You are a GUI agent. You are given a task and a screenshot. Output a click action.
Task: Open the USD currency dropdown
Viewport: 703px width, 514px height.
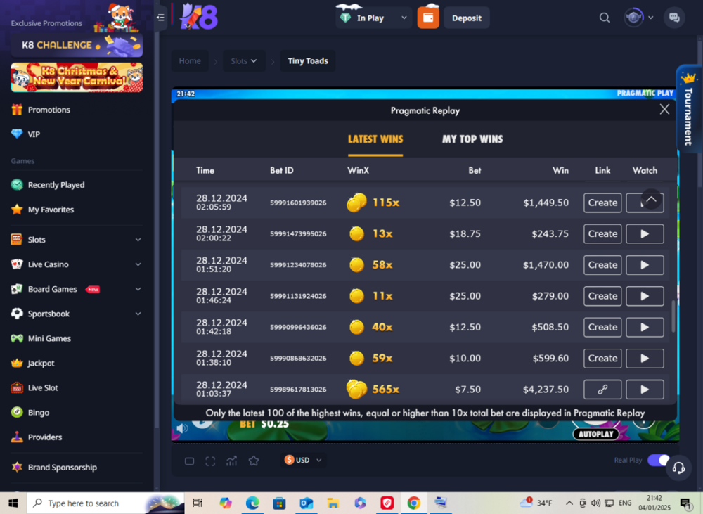coord(303,460)
